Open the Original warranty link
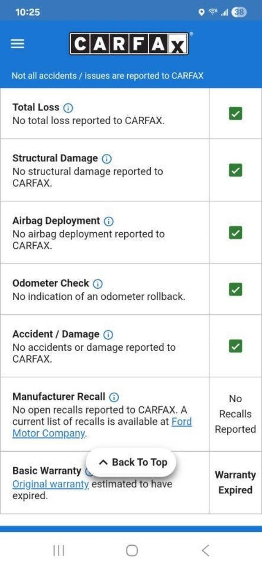 [x=50, y=484]
